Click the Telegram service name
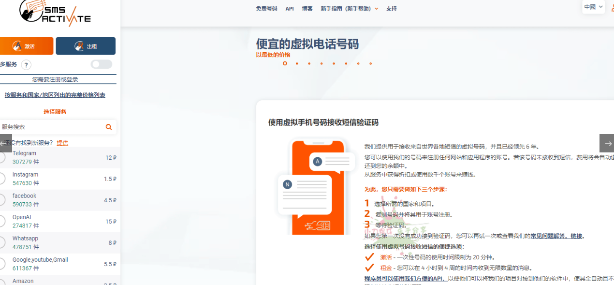 [24, 153]
